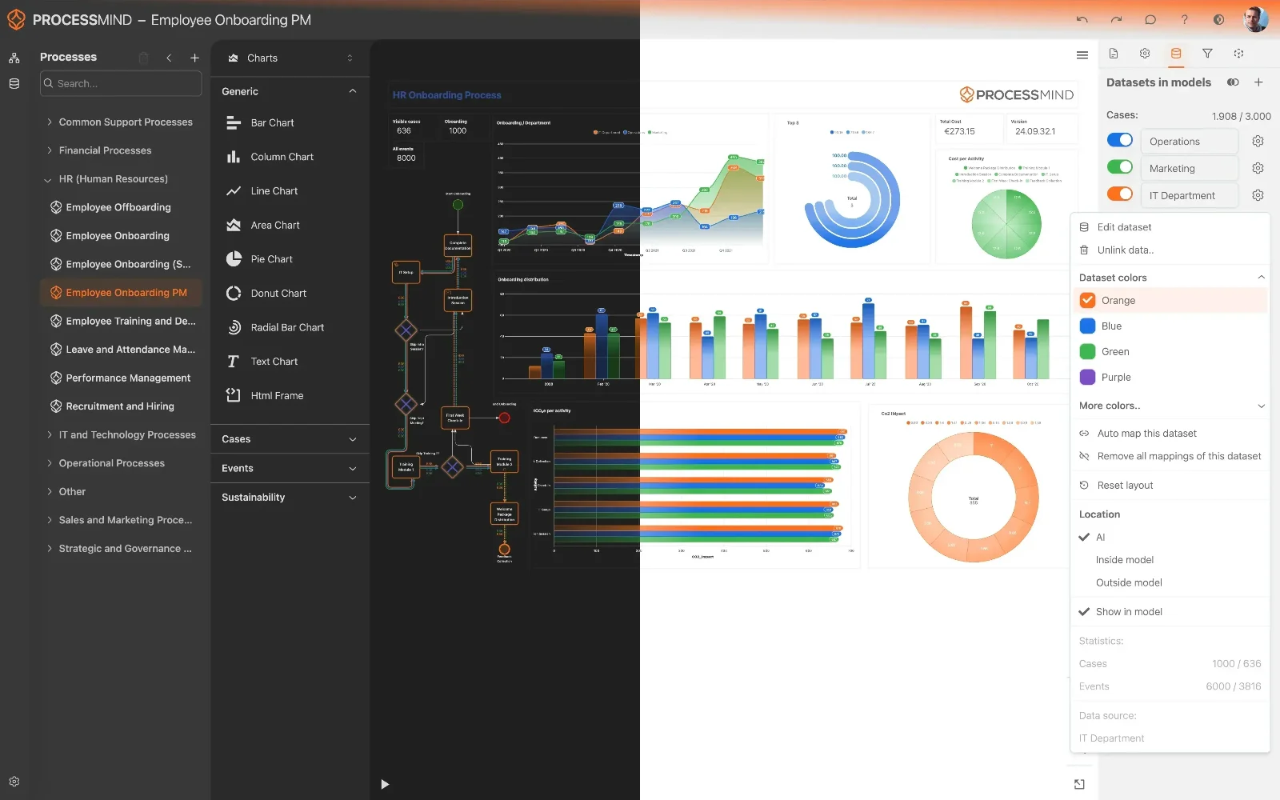Open the datasets panel tab icon
The height and width of the screenshot is (800, 1280).
pyautogui.click(x=1176, y=54)
